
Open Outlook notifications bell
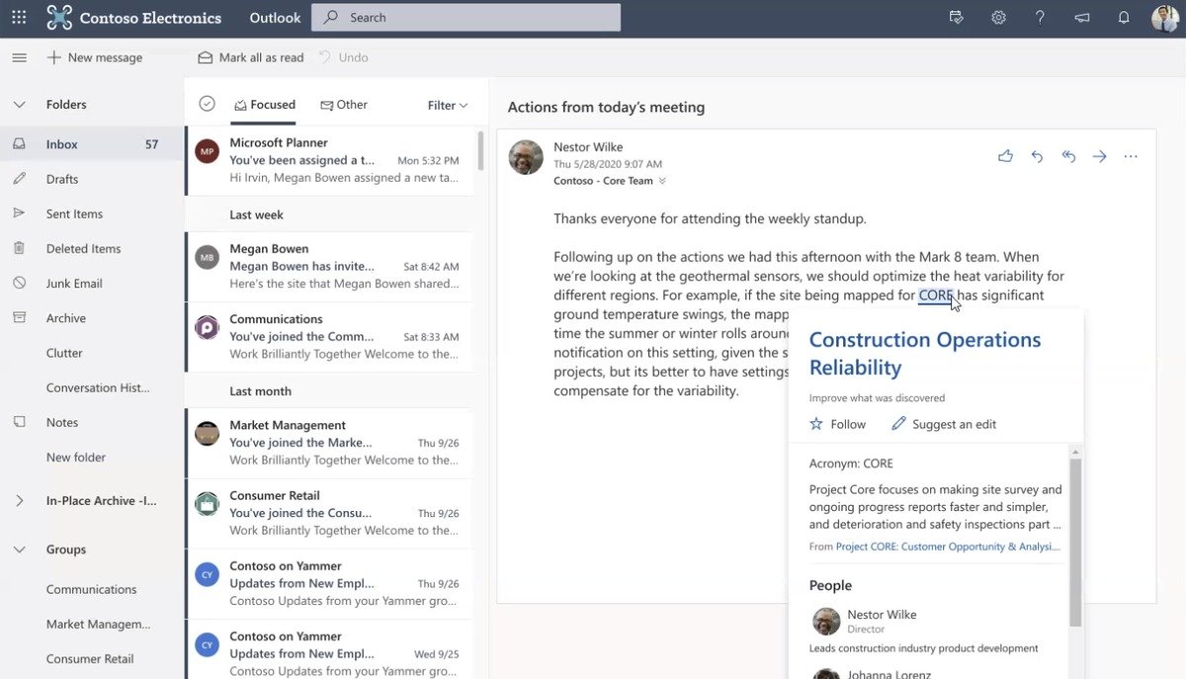coord(1124,17)
